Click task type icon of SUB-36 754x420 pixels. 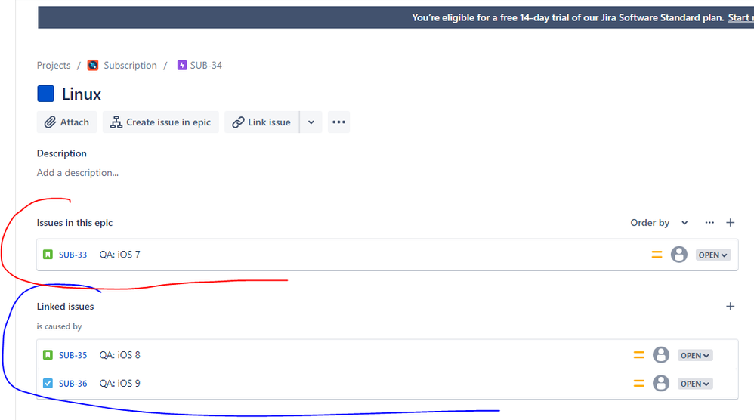click(x=48, y=383)
